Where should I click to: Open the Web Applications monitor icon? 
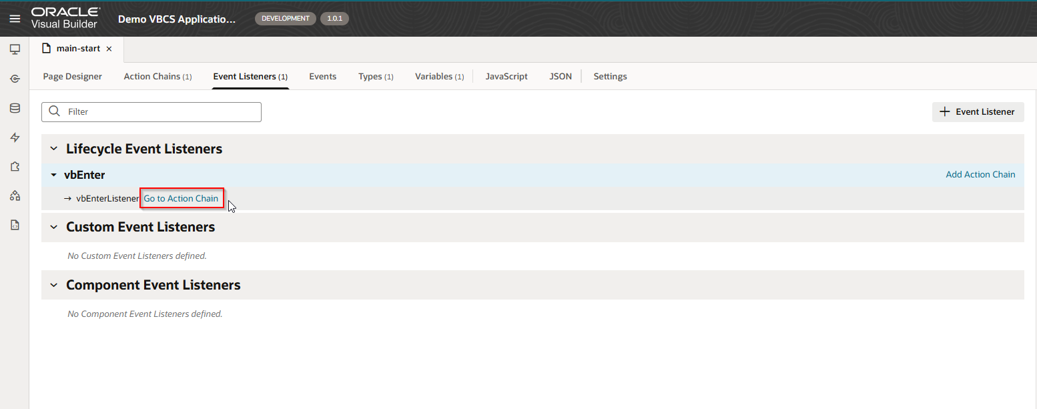15,49
